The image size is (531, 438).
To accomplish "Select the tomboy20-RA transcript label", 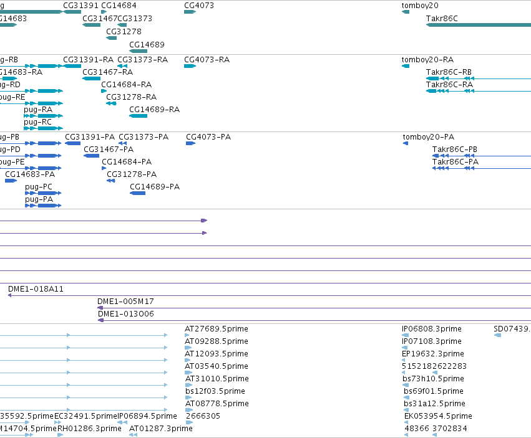I will (x=427, y=60).
